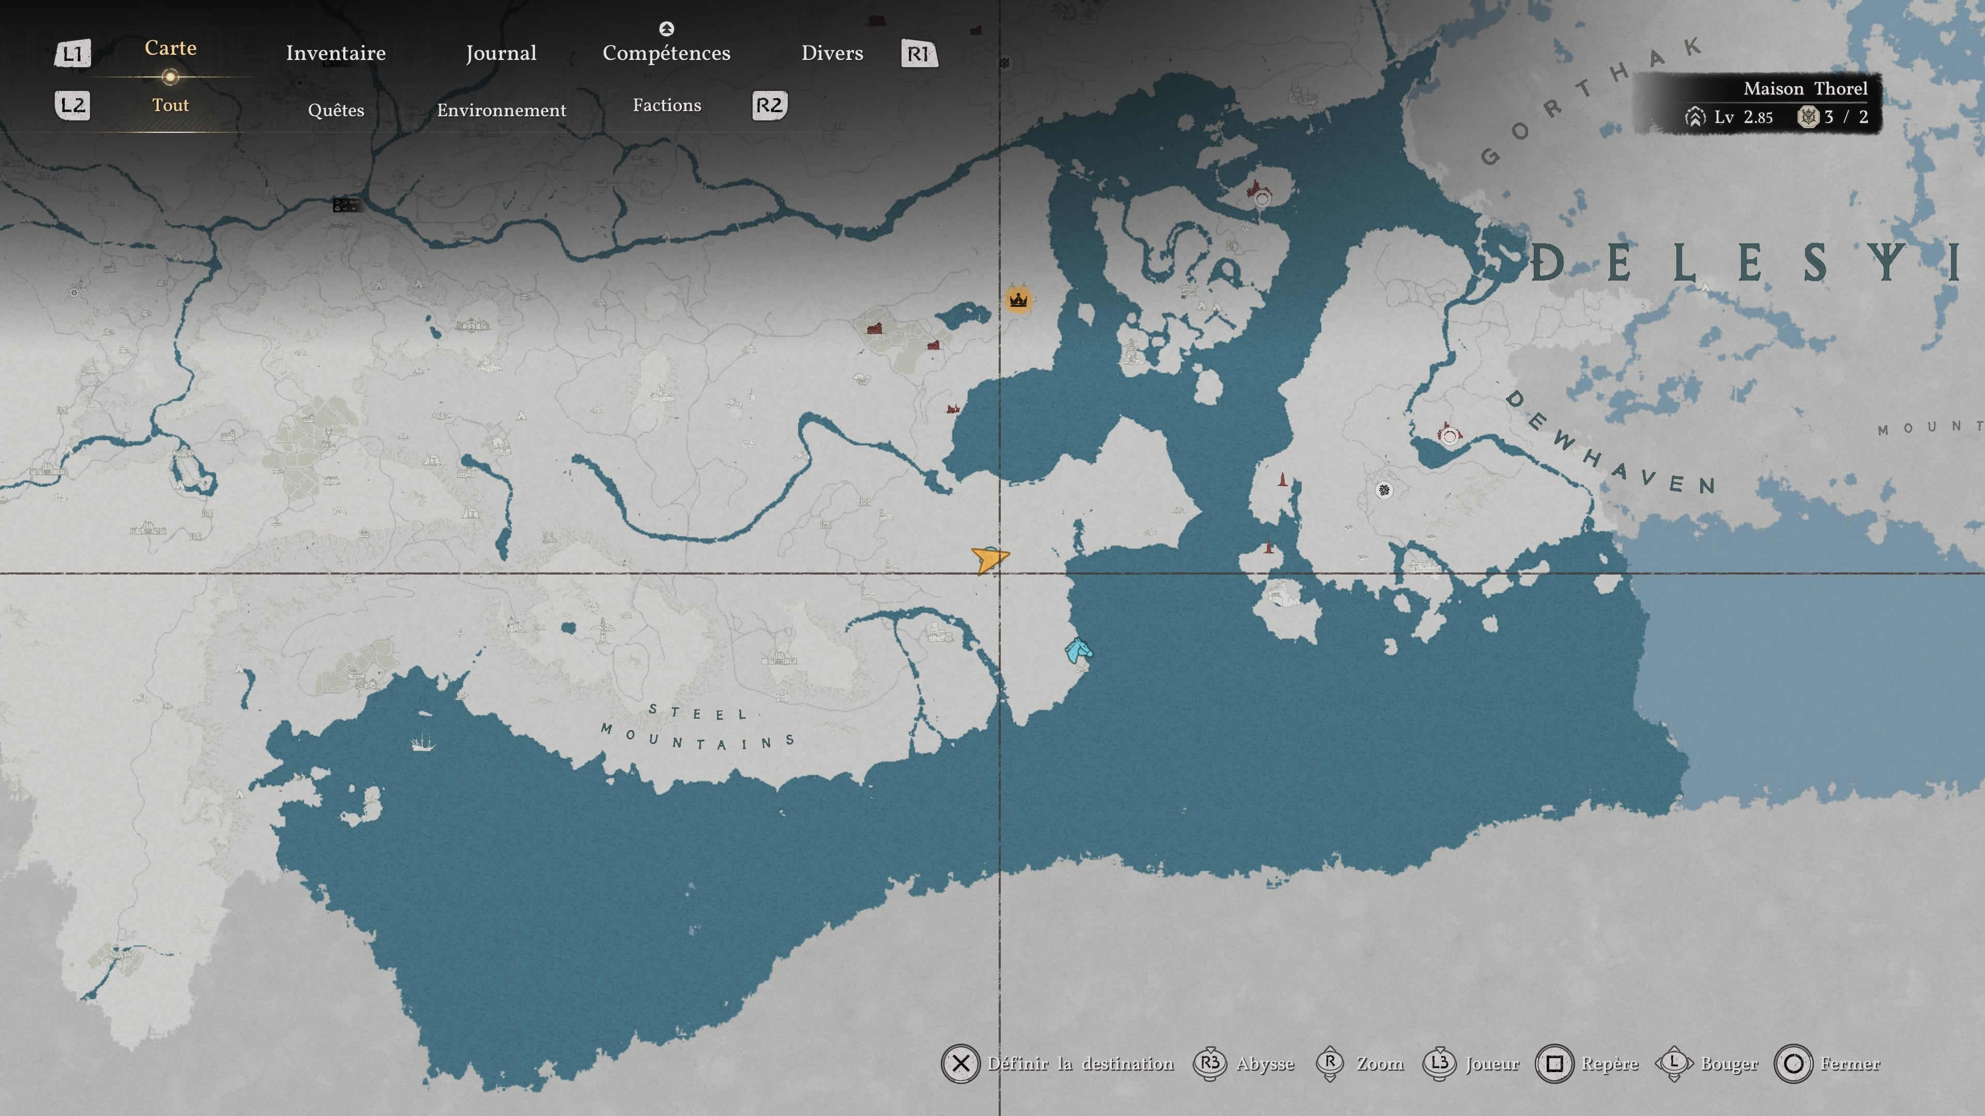Viewport: 1985px width, 1116px height.
Task: Click the R1 shoulder button icon
Action: pyautogui.click(x=919, y=53)
